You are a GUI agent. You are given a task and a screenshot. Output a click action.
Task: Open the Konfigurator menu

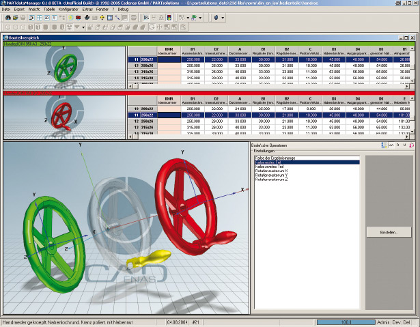[x=68, y=9]
